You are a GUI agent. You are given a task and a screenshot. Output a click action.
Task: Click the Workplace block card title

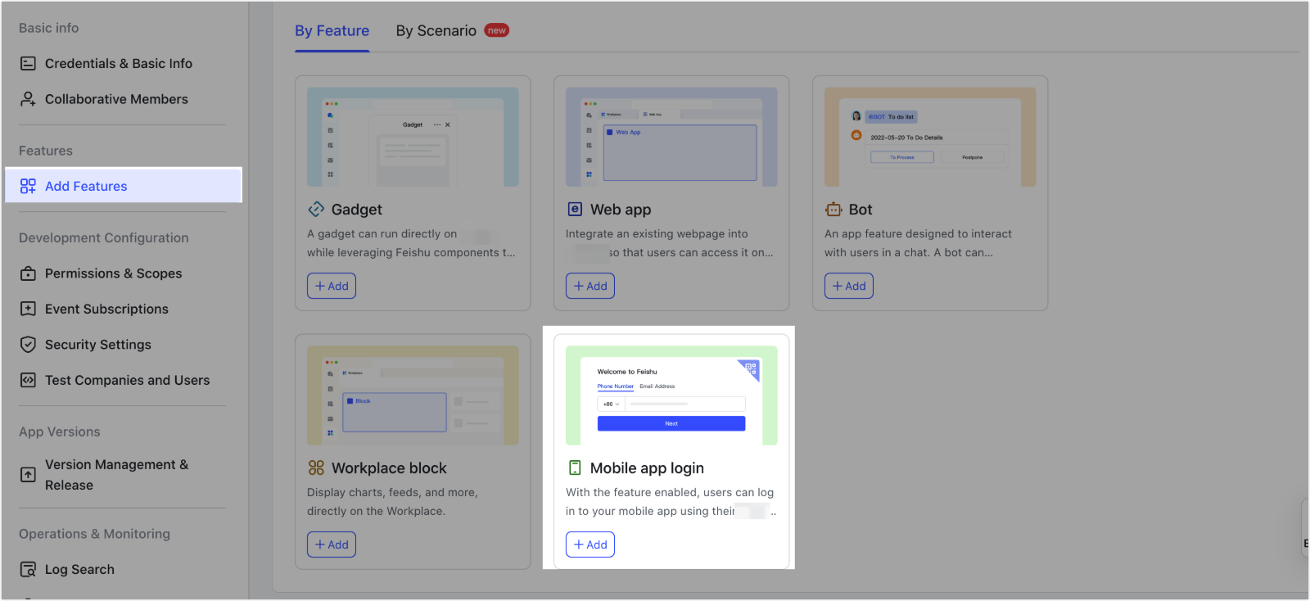pyautogui.click(x=389, y=468)
